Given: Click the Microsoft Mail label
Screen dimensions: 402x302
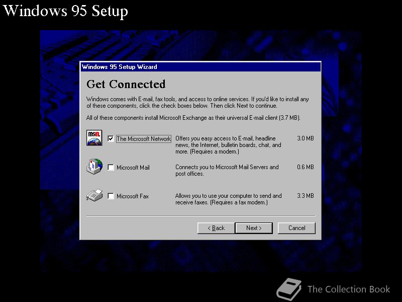Looking at the screenshot, I should 133,168.
